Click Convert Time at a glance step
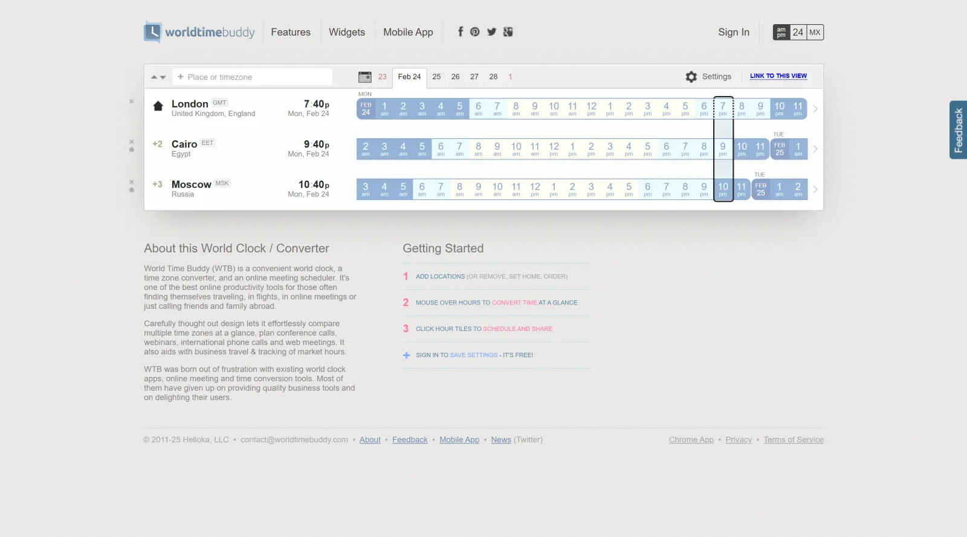 514,303
